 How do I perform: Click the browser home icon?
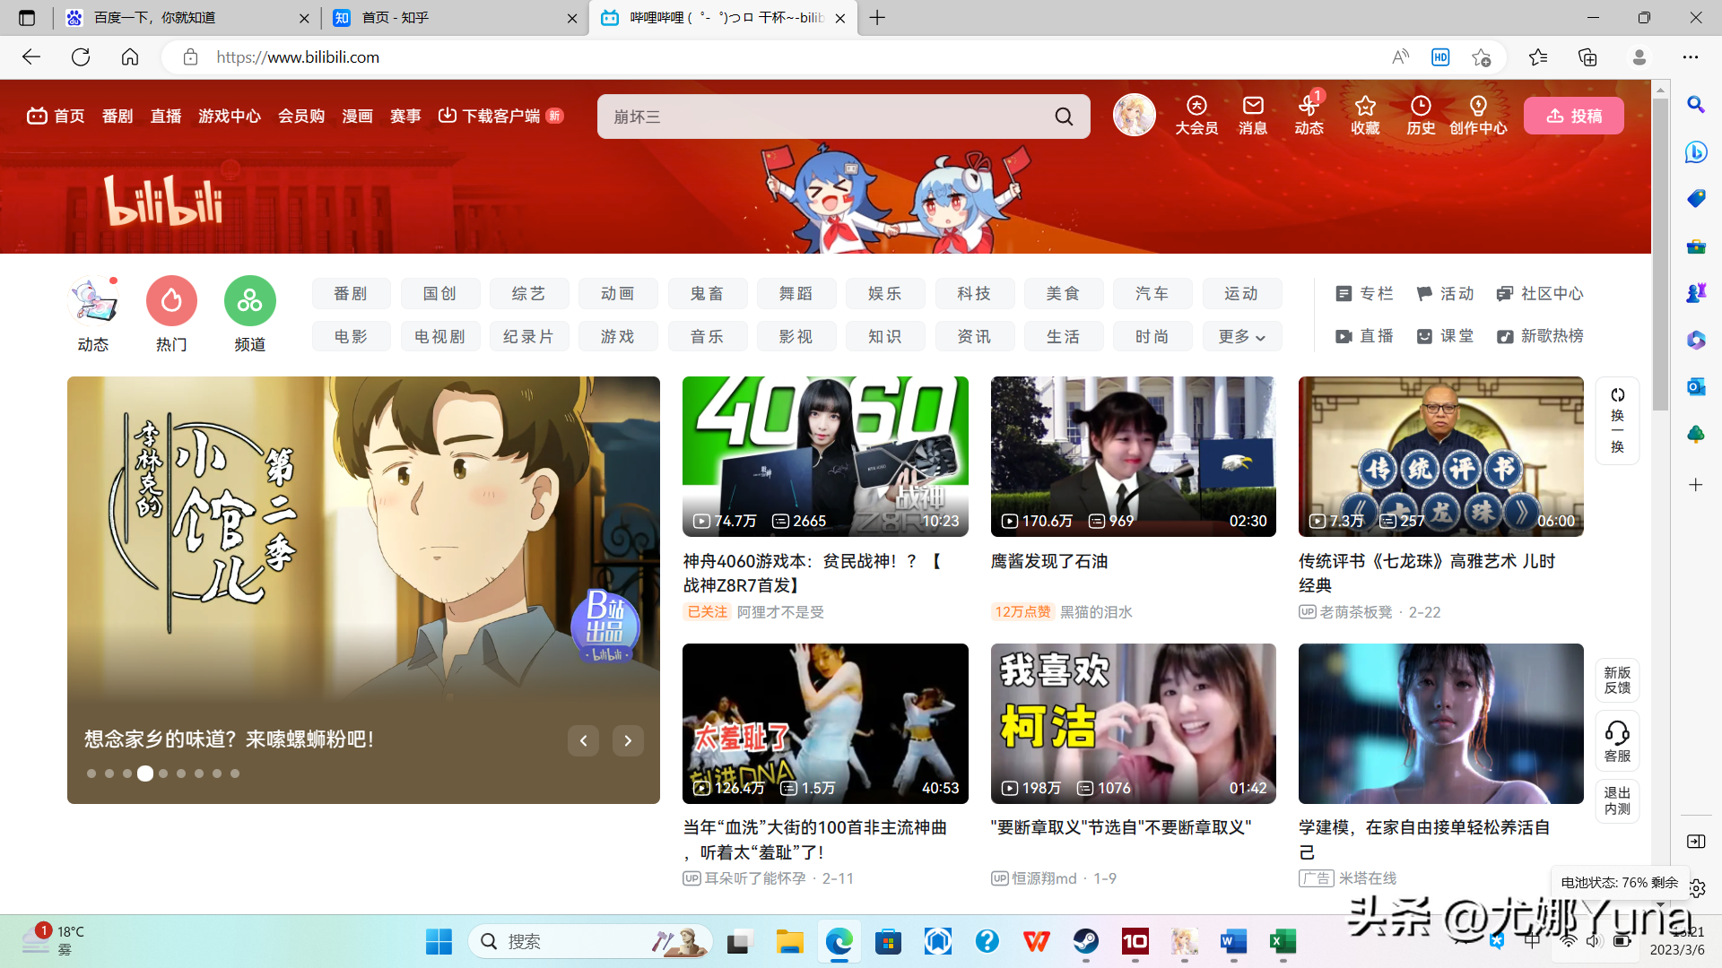click(x=130, y=57)
